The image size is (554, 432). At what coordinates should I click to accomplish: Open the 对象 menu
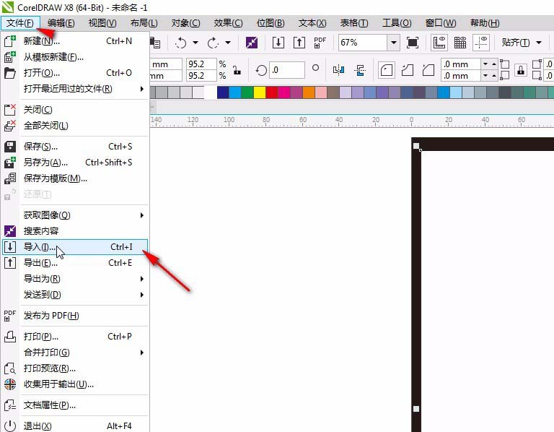point(186,23)
